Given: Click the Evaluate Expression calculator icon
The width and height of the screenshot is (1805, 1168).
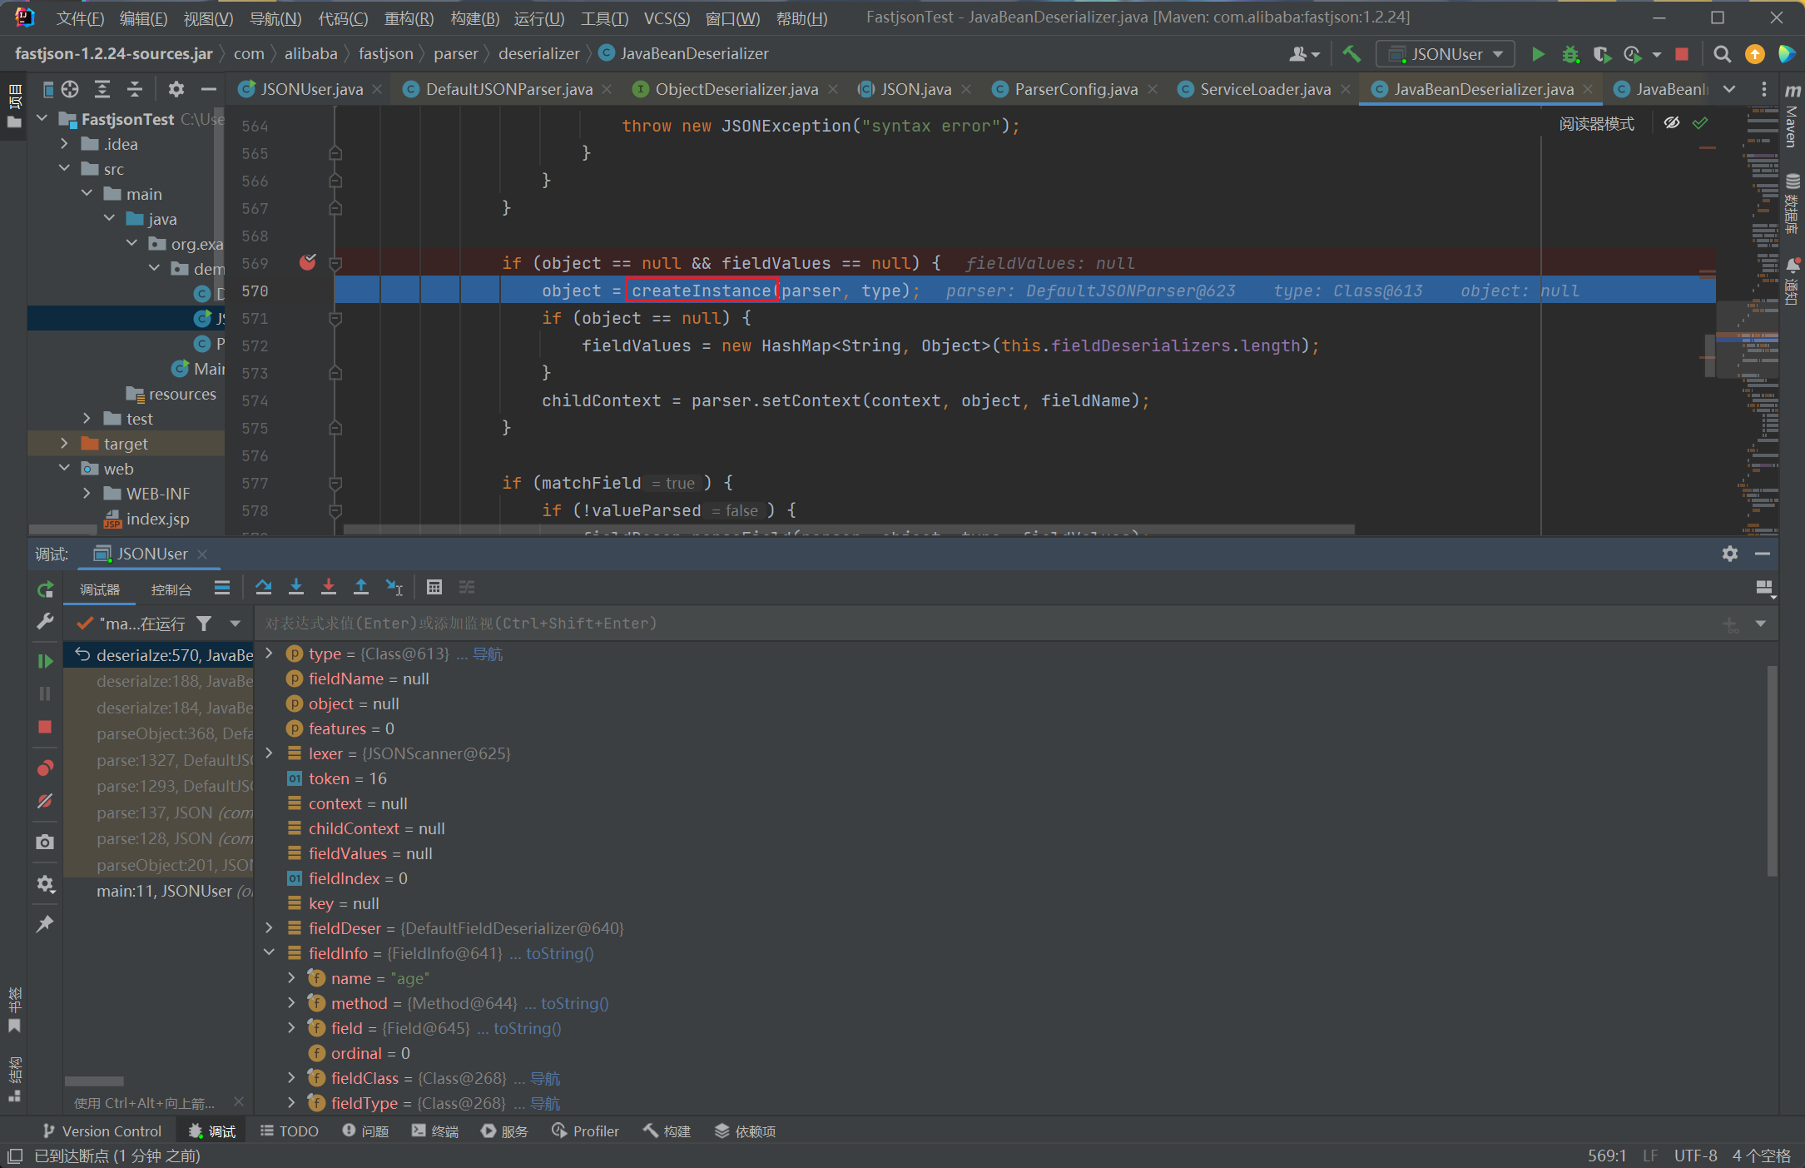Looking at the screenshot, I should [x=434, y=588].
